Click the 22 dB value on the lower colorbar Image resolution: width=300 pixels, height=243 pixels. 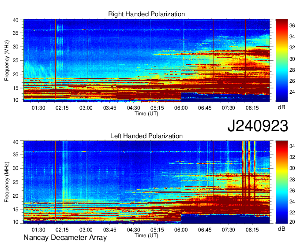click(292, 213)
